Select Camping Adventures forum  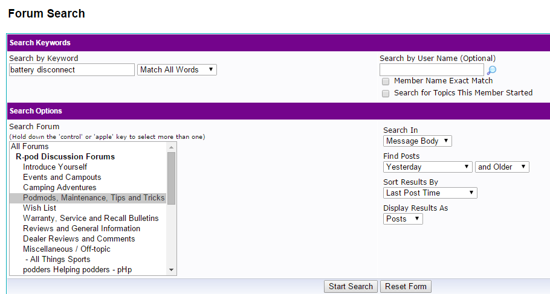tap(88, 188)
